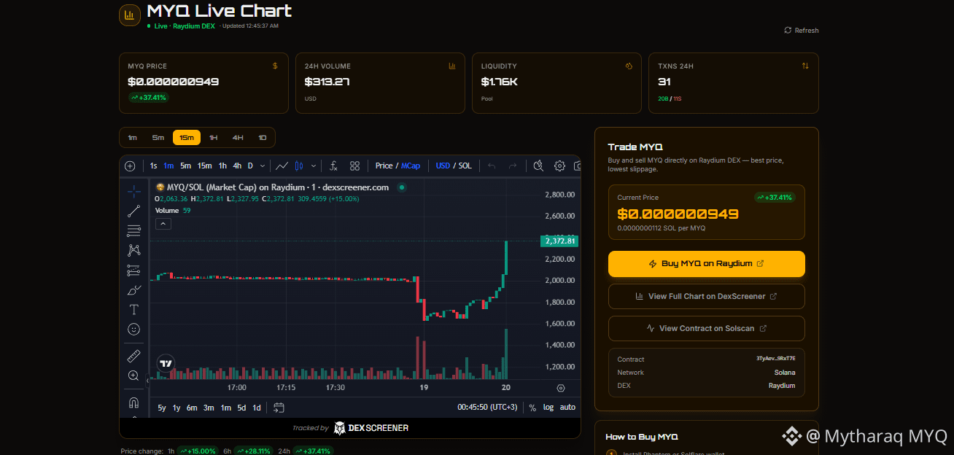Set chart range to 5y
The height and width of the screenshot is (455, 954).
(x=162, y=408)
